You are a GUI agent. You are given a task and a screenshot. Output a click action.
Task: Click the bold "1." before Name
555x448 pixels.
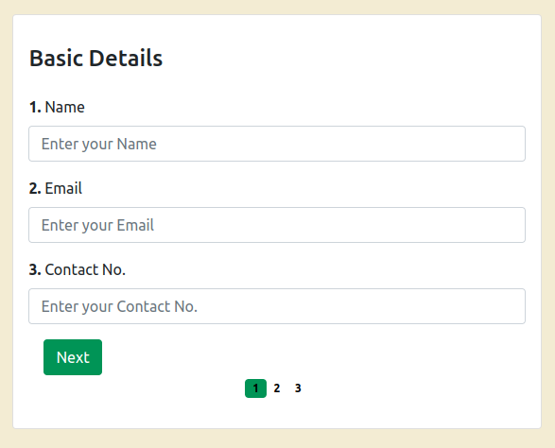[x=35, y=107]
